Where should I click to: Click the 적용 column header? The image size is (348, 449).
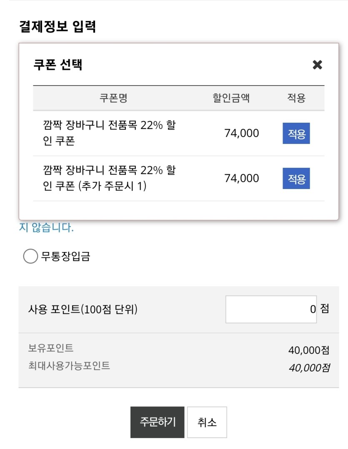pyautogui.click(x=296, y=98)
